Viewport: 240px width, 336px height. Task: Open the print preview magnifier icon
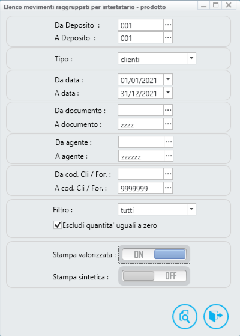185,316
